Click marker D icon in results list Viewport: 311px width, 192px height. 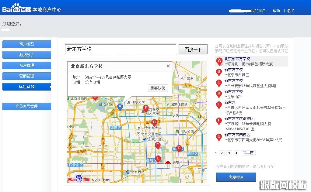[219, 94]
